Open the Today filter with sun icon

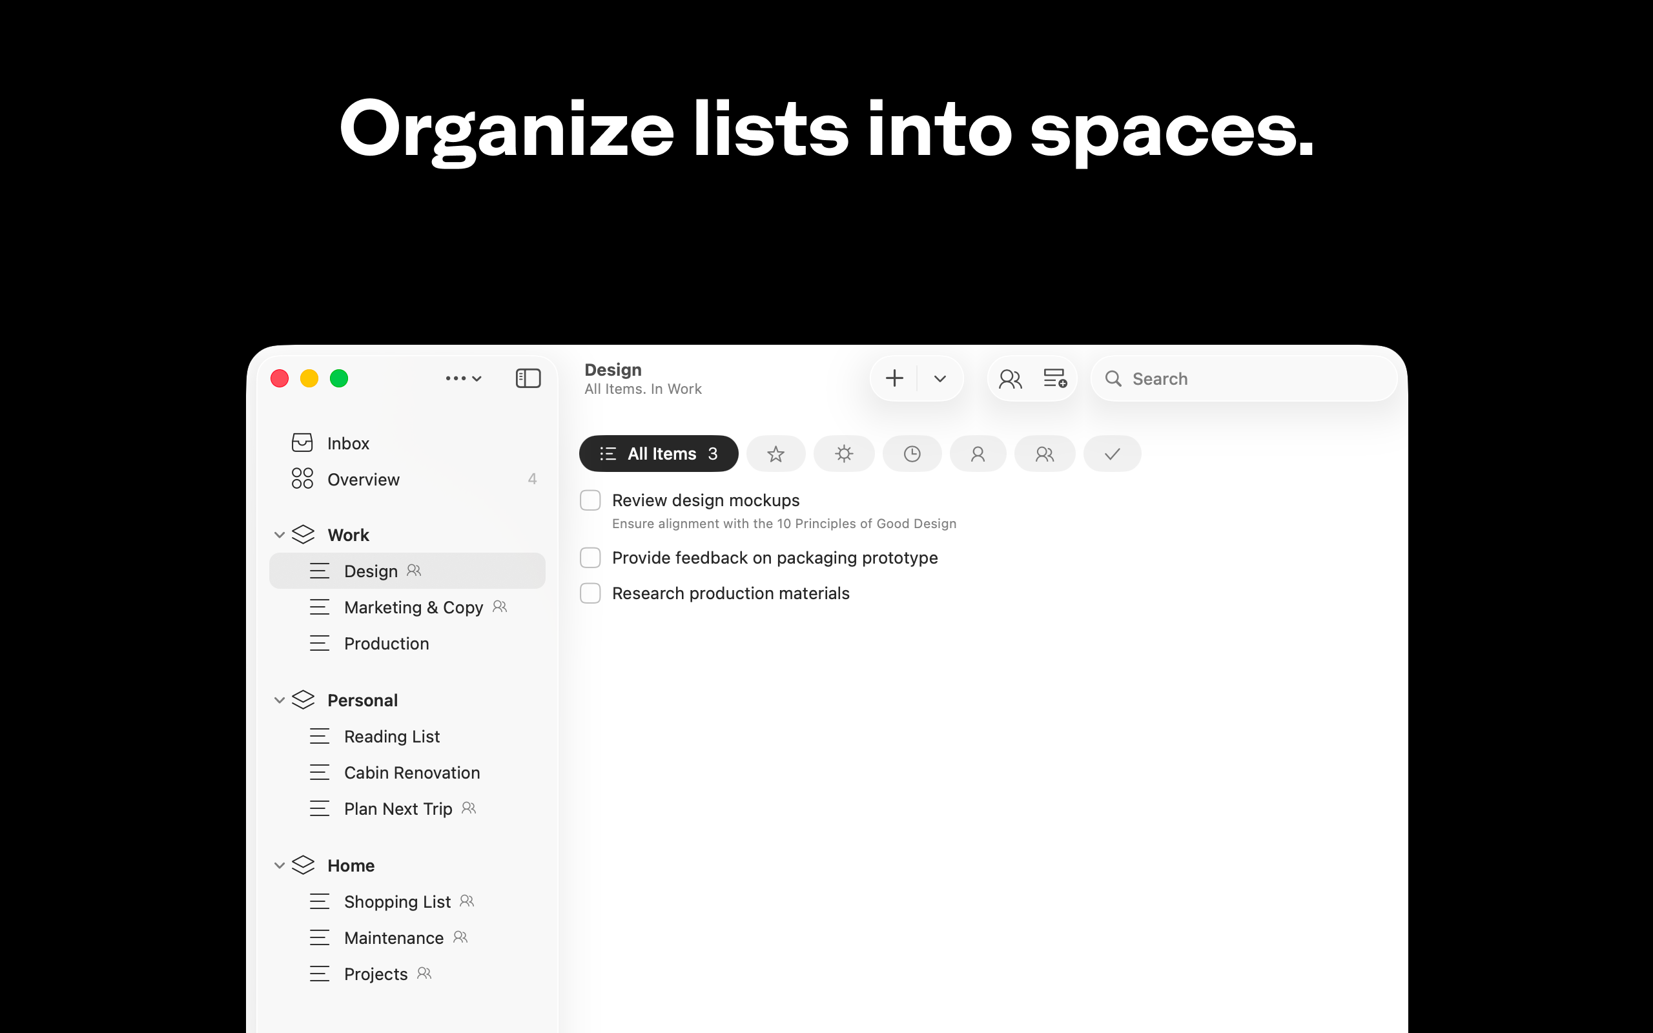(x=843, y=453)
